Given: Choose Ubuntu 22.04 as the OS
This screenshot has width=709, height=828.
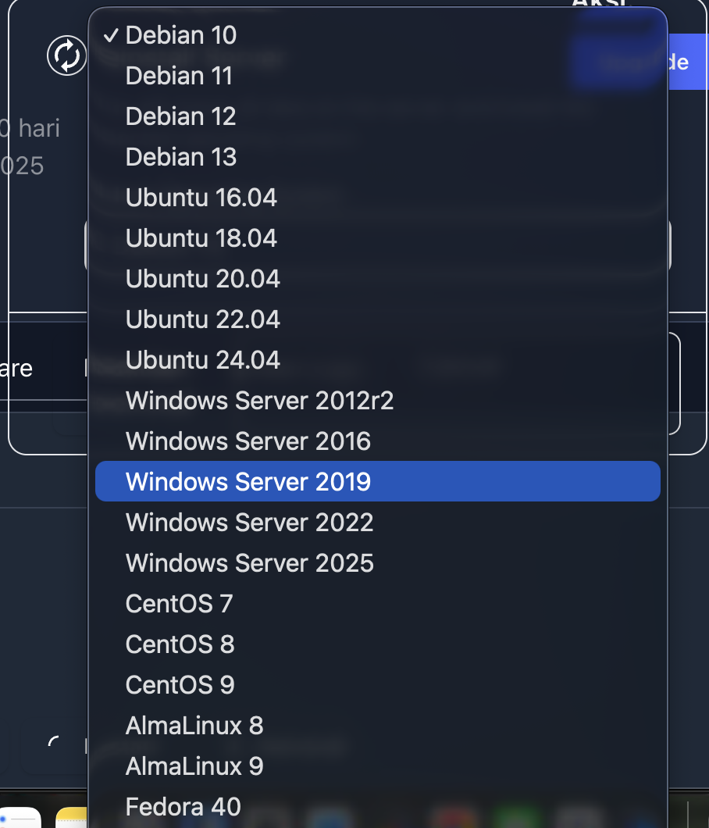Looking at the screenshot, I should point(202,319).
